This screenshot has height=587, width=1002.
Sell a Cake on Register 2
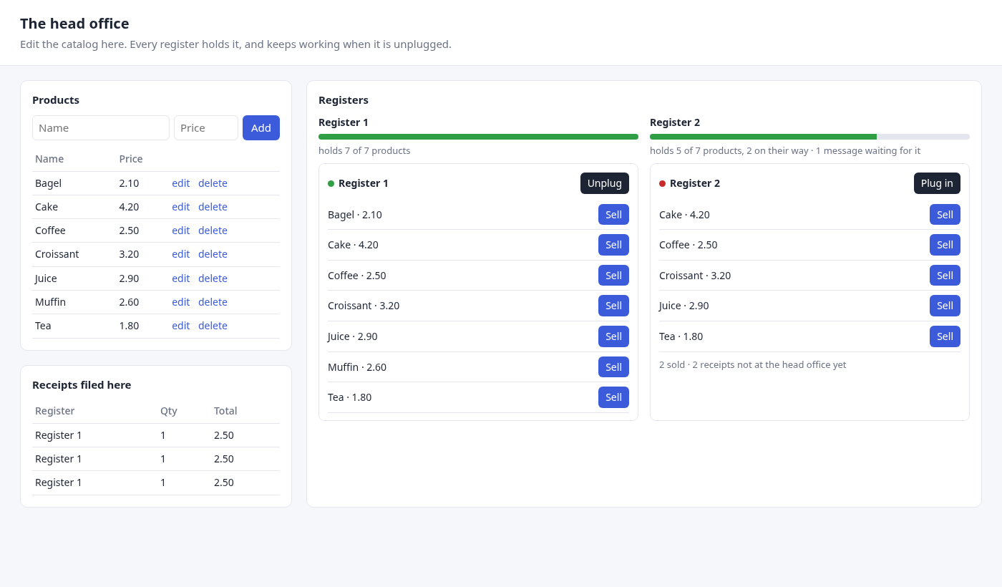tap(945, 215)
